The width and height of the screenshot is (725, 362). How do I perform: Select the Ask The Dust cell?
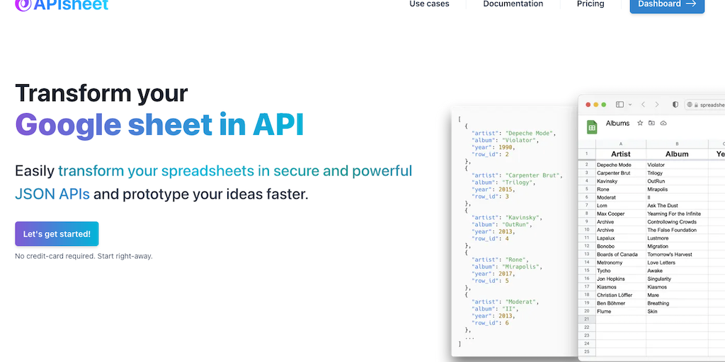[x=677, y=206]
